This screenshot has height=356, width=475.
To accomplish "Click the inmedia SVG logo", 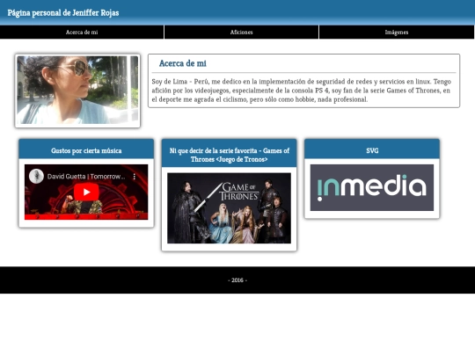I will click(372, 187).
